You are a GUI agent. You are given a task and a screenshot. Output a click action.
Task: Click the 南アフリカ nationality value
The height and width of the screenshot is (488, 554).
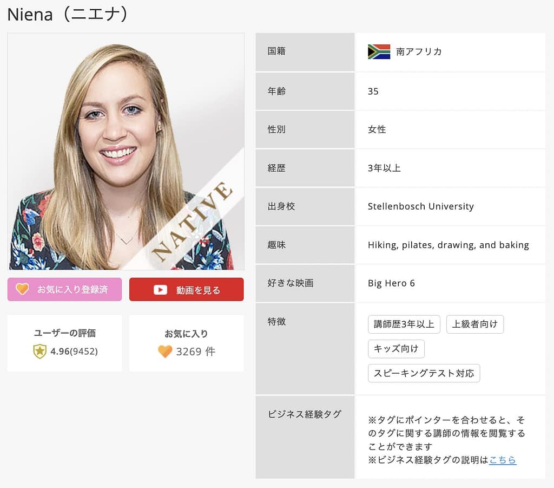coord(419,51)
